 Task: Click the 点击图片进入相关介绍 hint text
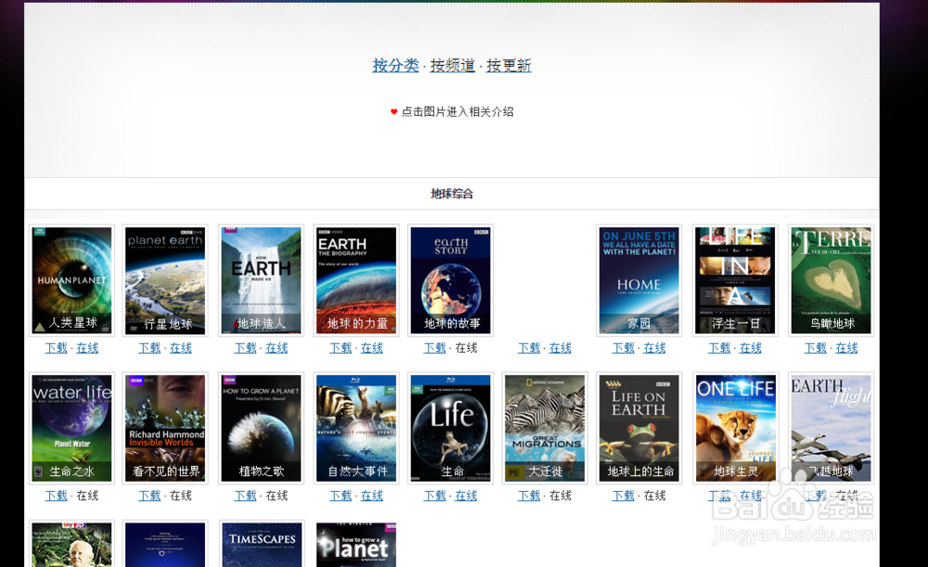pos(458,112)
